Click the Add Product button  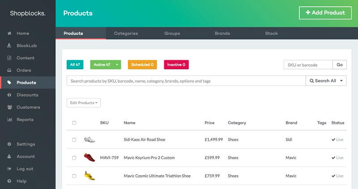325,13
